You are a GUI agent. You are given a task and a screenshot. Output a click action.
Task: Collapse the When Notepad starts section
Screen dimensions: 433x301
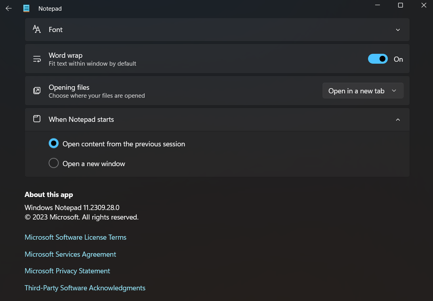tap(398, 119)
